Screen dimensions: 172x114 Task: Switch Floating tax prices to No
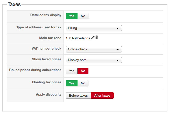coord(83,83)
